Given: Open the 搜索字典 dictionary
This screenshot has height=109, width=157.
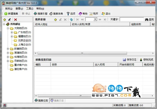Looking at the screenshot, I should click(56, 14).
